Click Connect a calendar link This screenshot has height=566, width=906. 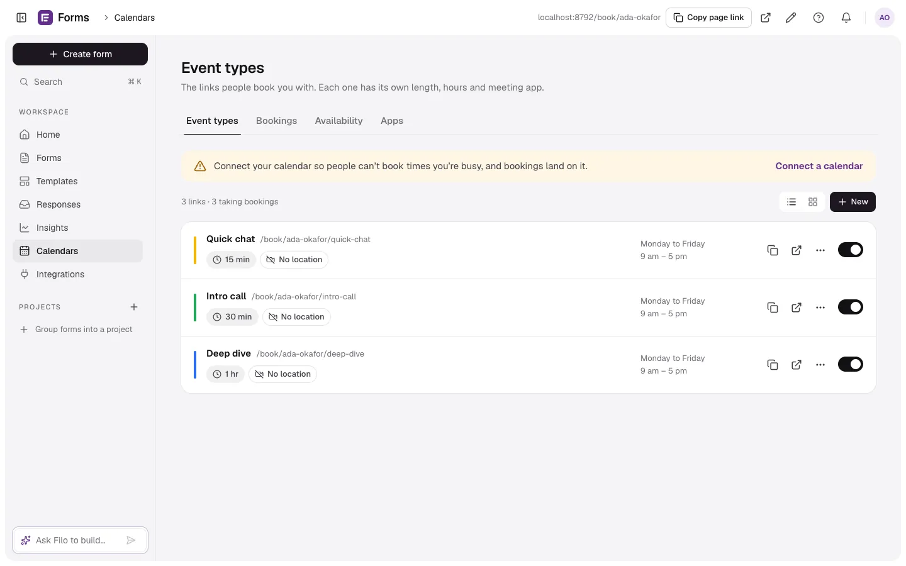[x=819, y=166]
